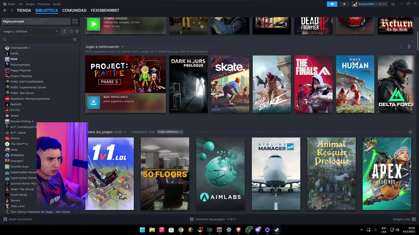
Task: Open advanced filter settings icon
Action: point(75,39)
